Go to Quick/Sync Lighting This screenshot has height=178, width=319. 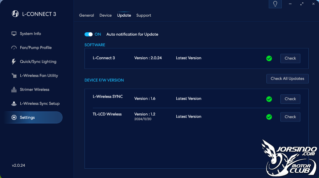coord(38,62)
